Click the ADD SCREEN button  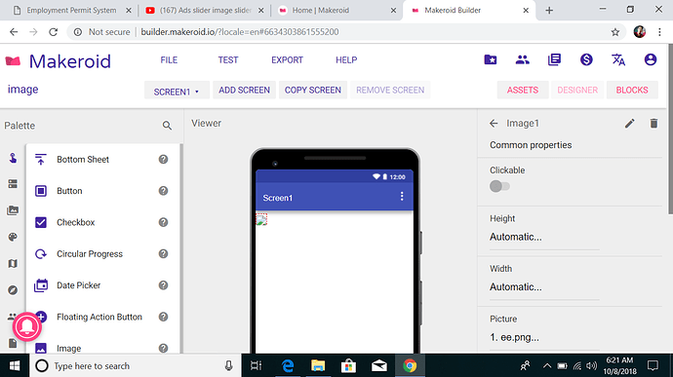[x=244, y=90]
